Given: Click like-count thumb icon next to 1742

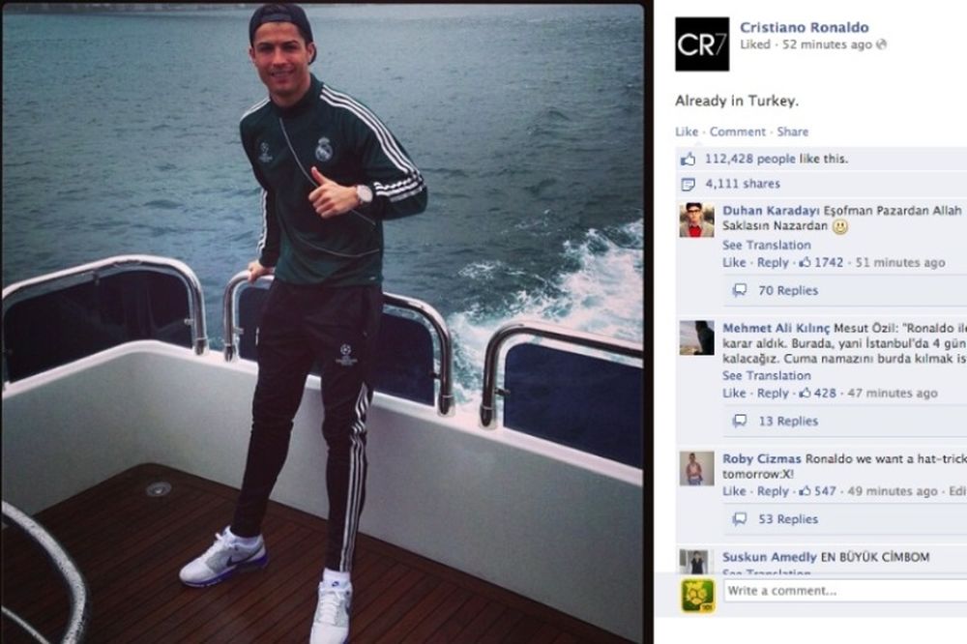Looking at the screenshot, I should (x=805, y=262).
